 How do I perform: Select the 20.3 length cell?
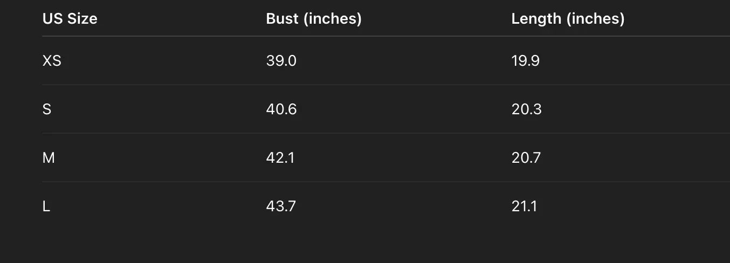526,109
